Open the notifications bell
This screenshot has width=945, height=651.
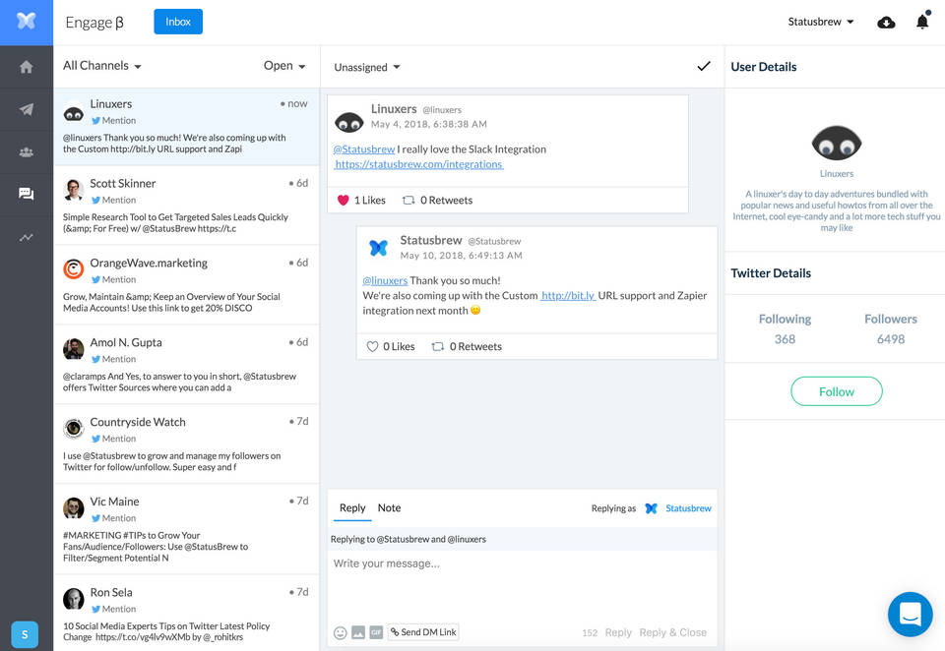point(922,22)
